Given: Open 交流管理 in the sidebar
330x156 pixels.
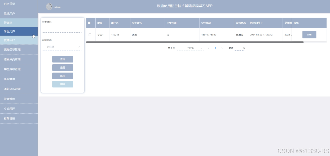Looking at the screenshot, I should click(19, 109).
